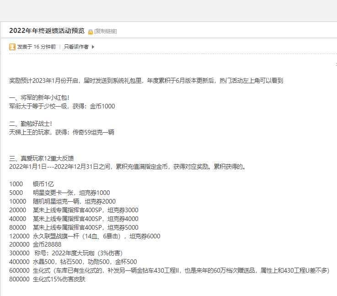Click the row 600000 生化式 车库已有生化式的
This screenshot has width=337, height=296.
pyautogui.click(x=169, y=270)
